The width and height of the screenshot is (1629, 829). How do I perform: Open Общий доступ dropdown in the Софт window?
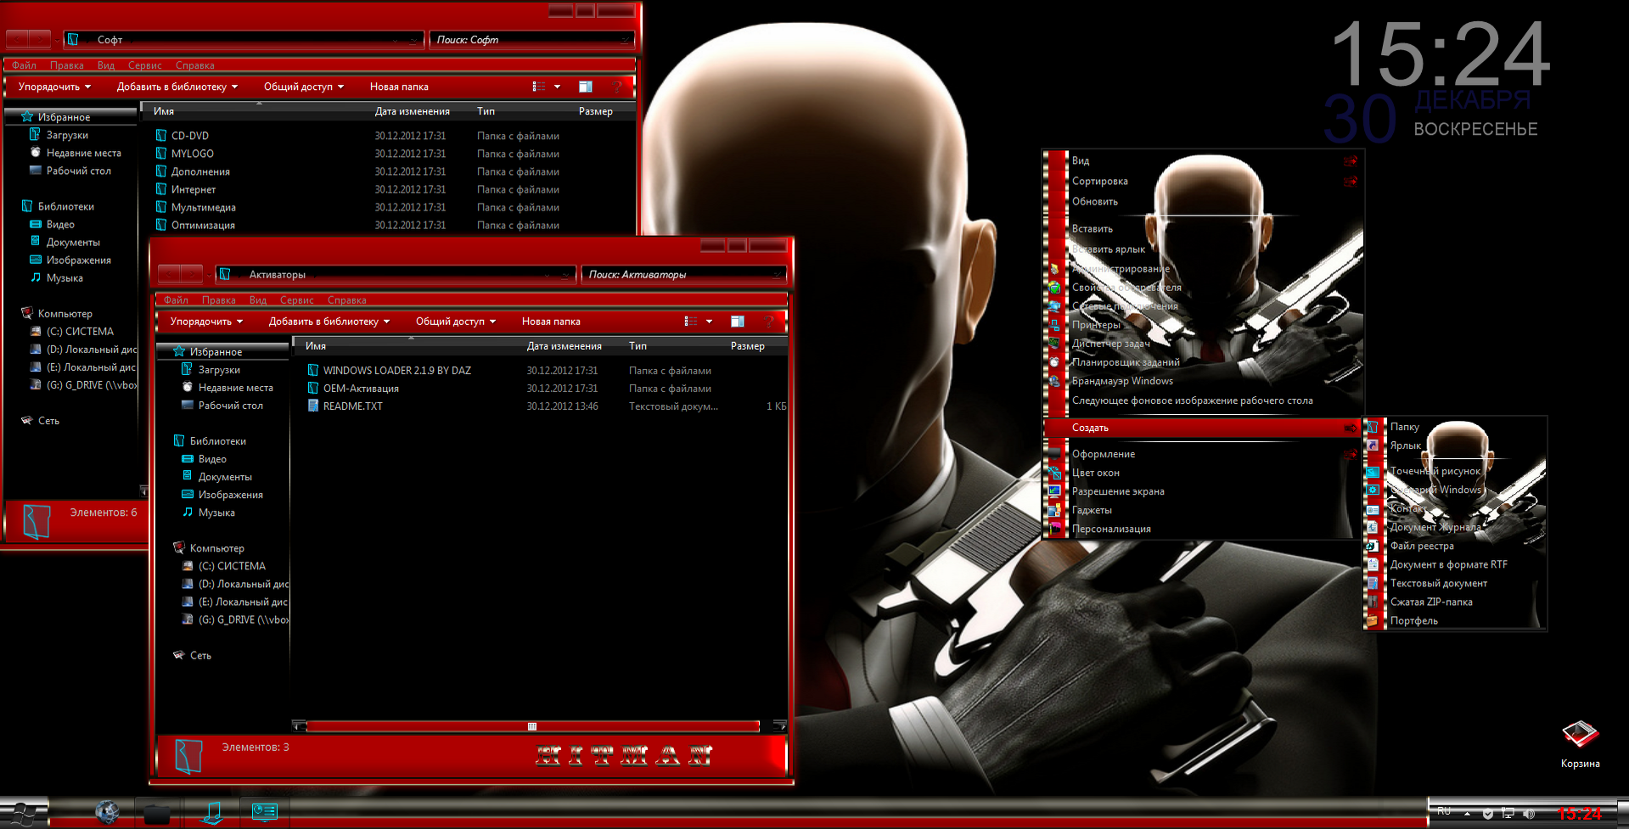(304, 87)
